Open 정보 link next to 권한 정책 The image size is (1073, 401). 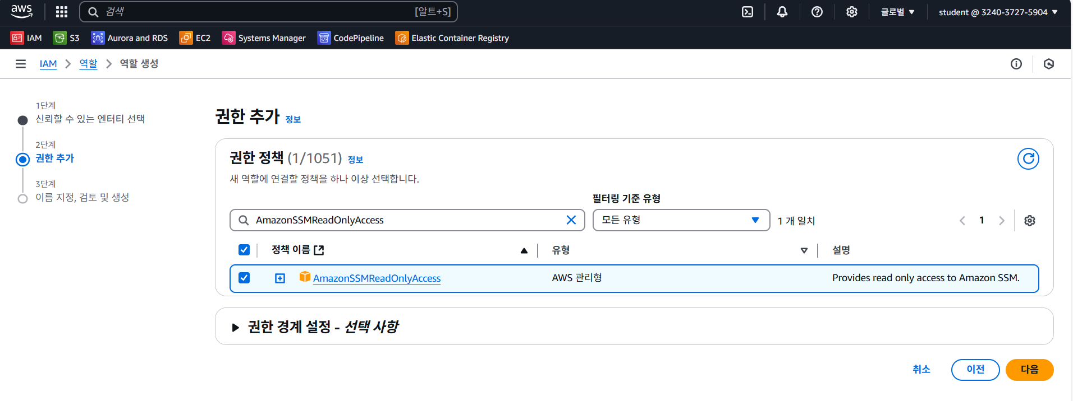coord(355,160)
